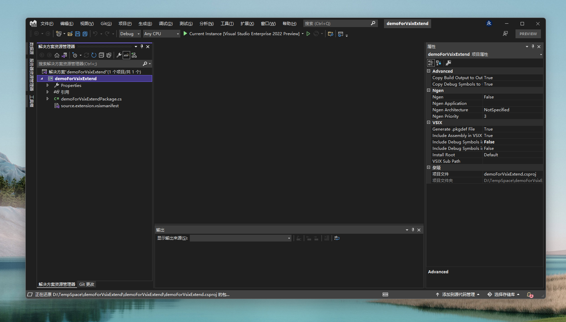Expand demoForVsixExtendPackage.cs node
This screenshot has width=566, height=322.
click(47, 99)
